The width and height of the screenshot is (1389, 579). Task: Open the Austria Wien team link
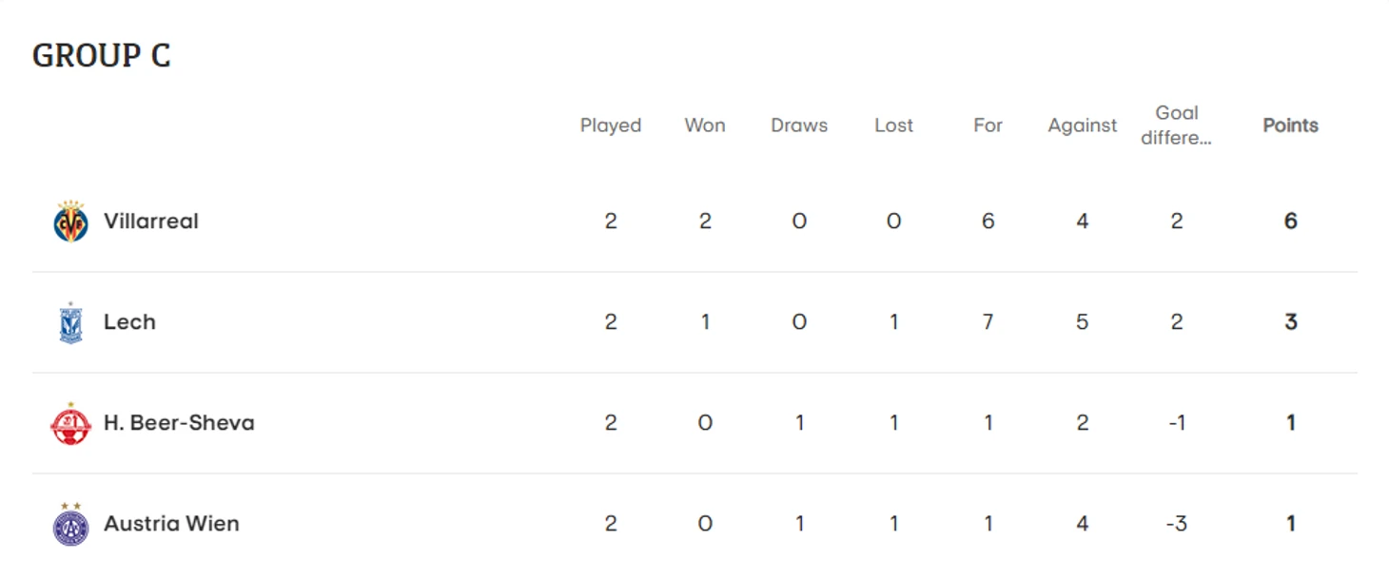(171, 524)
